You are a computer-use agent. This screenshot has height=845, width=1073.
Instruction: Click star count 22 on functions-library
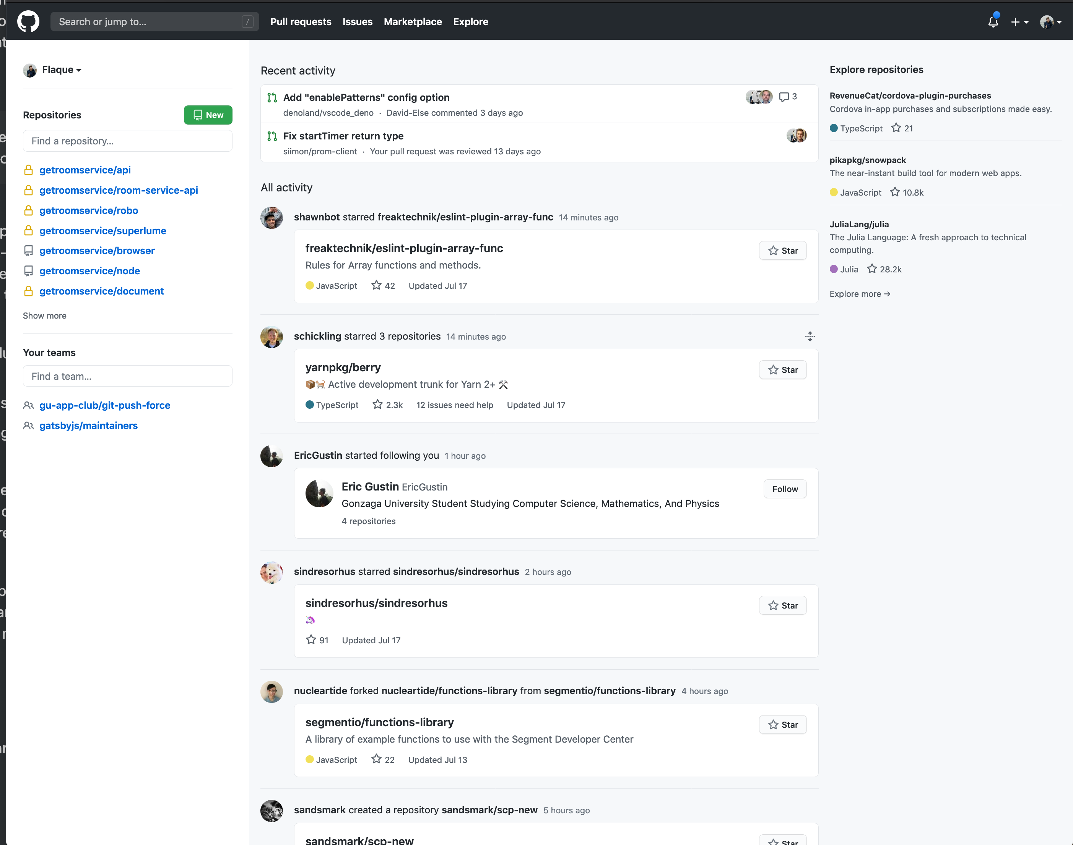tap(383, 759)
